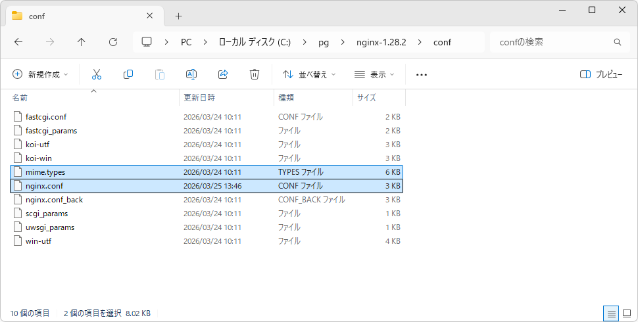Click the Forward navigation arrow
This screenshot has height=322, width=638.
coord(49,42)
